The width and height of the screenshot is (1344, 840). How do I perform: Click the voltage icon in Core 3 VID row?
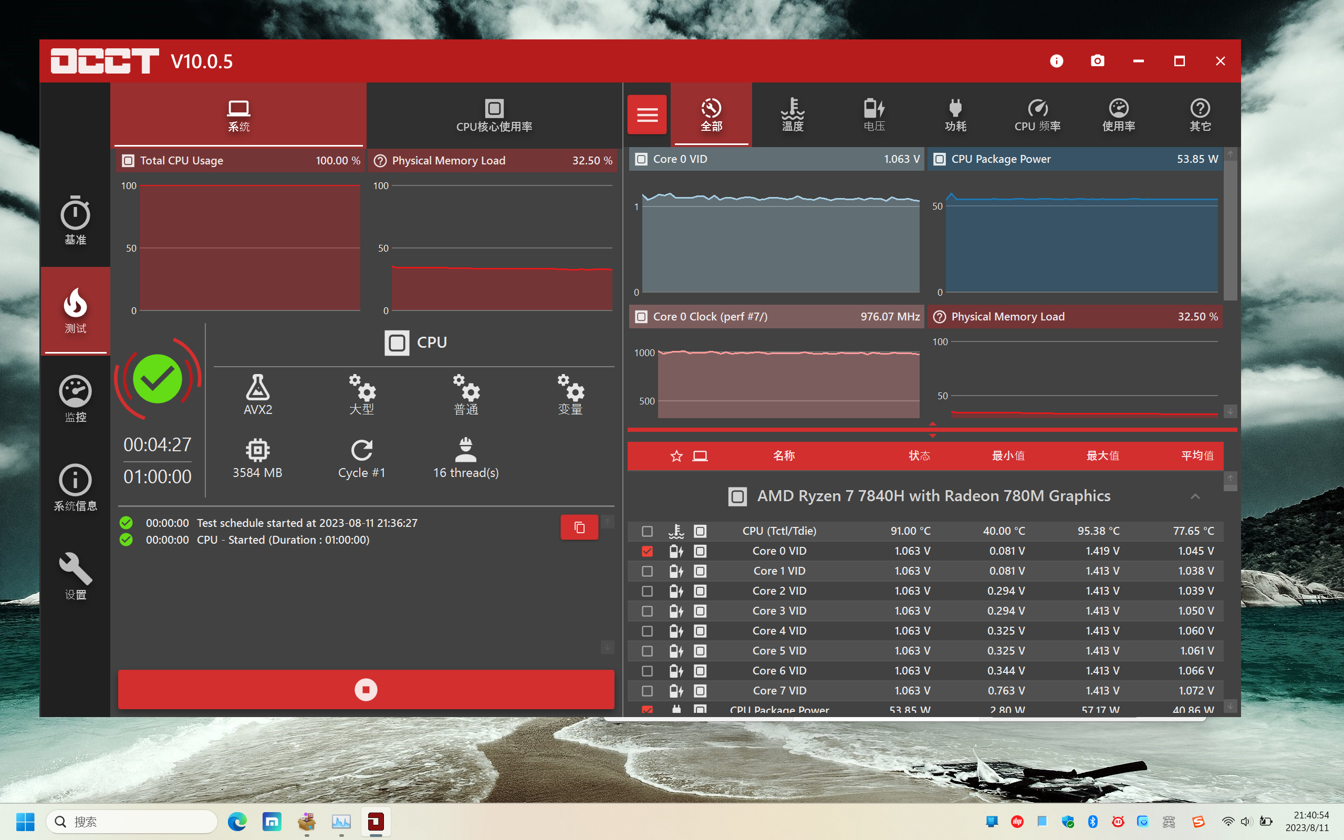[676, 611]
